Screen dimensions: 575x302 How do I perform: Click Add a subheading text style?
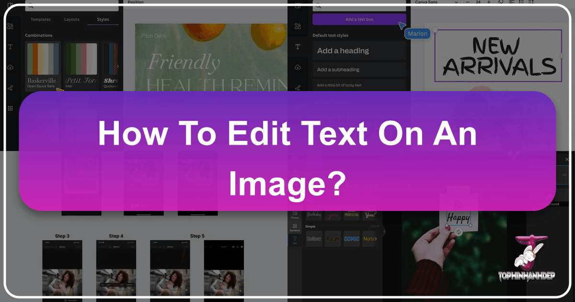tap(359, 70)
